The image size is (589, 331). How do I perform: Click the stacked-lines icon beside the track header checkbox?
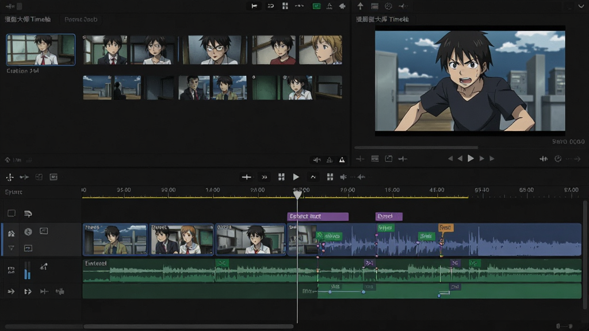tap(28, 214)
